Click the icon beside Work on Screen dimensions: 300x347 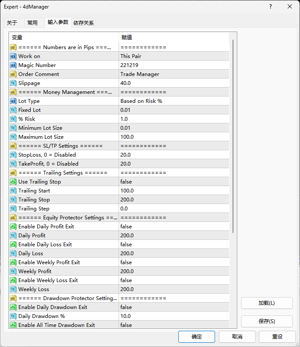click(13, 56)
